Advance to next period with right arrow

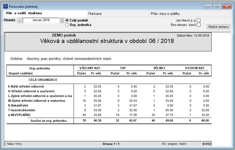coord(62,21)
